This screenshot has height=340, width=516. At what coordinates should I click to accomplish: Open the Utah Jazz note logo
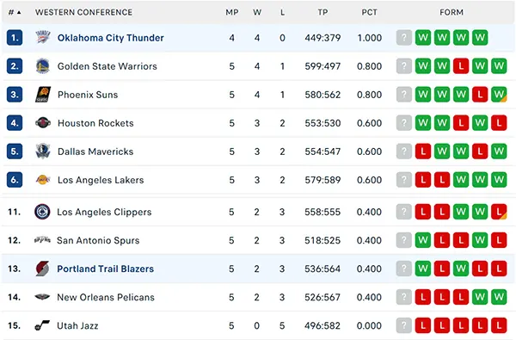(x=42, y=325)
